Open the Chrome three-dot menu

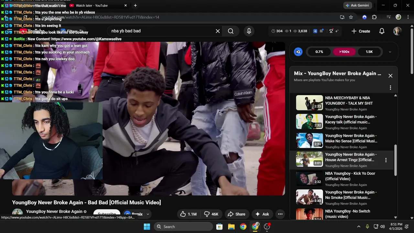click(x=408, y=17)
